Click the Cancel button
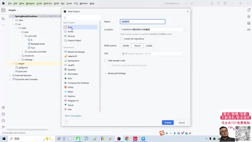252x142 pixels. [182, 123]
